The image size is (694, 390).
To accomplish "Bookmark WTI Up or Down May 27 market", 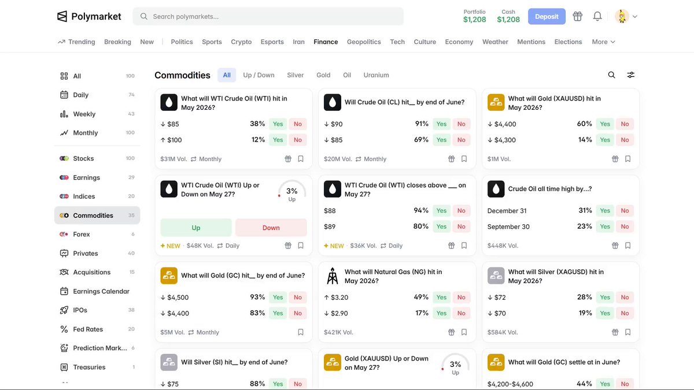I will tap(301, 246).
